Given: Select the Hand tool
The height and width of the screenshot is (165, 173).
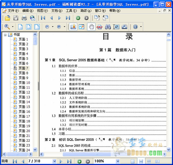Looking at the screenshot, I should [x=91, y=27].
